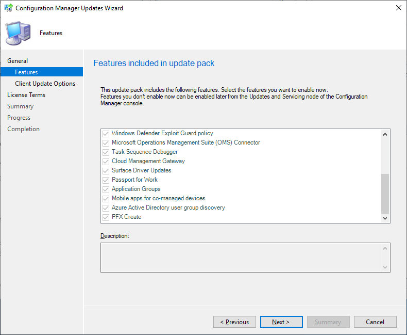
Task: Enable Surface Driver Updates checkbox
Action: click(x=106, y=170)
